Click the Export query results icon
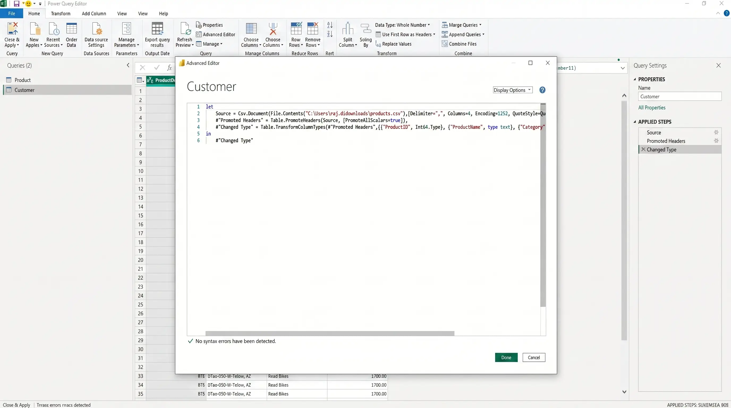 coord(157,28)
